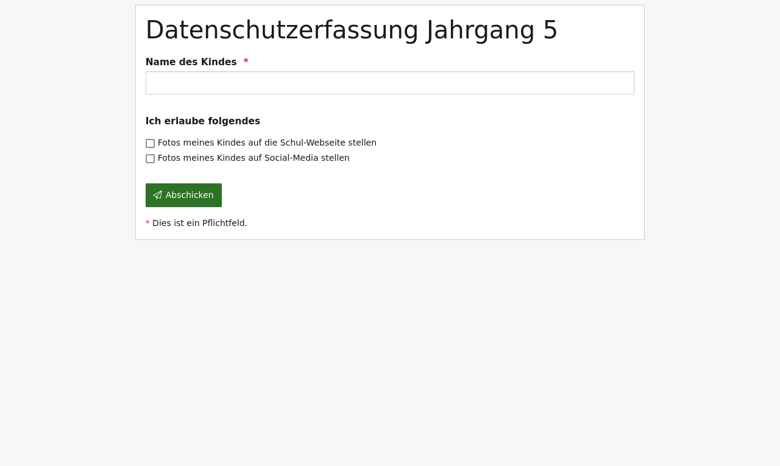Enable Fotos auf Social-Media stellen checkbox
Viewport: 780px width, 466px height.
tap(150, 158)
